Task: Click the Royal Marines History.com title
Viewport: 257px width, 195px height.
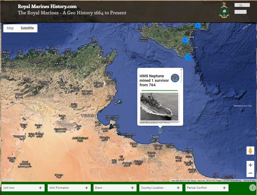Action: [x=47, y=6]
